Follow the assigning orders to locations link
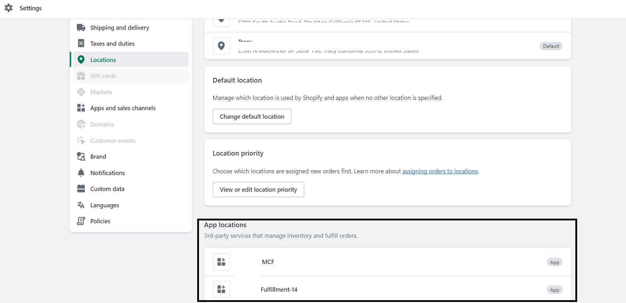Viewport: 626px width, 303px height. (440, 171)
